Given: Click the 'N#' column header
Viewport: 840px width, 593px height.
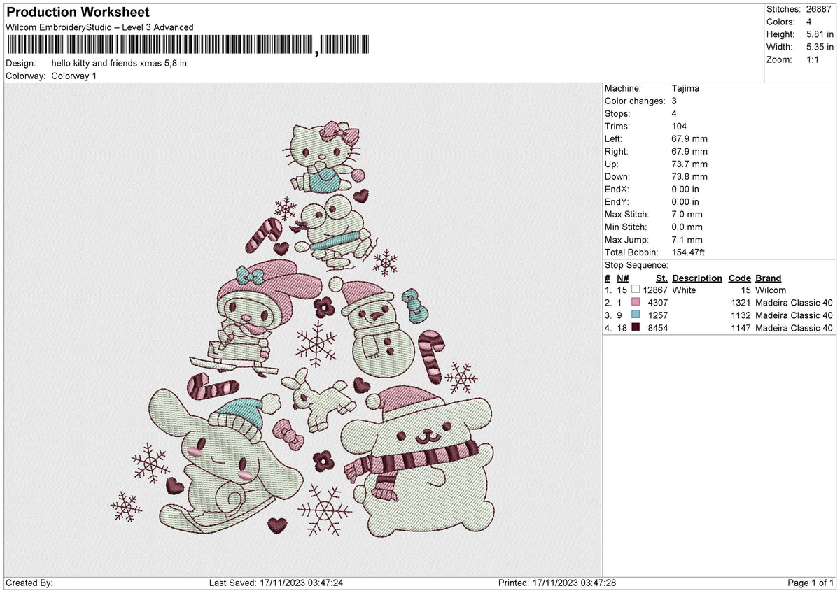Looking at the screenshot, I should click(x=623, y=278).
